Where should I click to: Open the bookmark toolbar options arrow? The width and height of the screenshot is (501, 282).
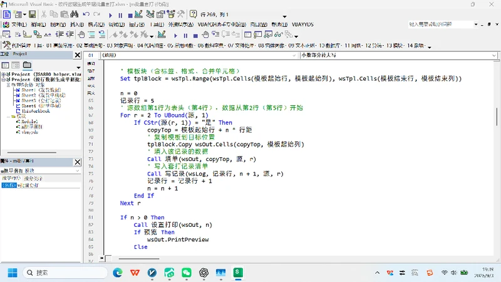click(152, 36)
